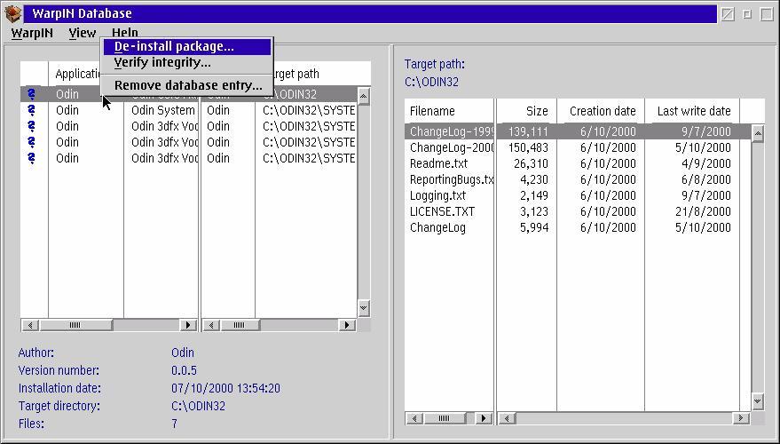Click the 6/8/2000 last write date

[x=706, y=179]
